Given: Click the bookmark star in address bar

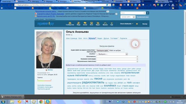Looking at the screenshot, I should 110,5.
